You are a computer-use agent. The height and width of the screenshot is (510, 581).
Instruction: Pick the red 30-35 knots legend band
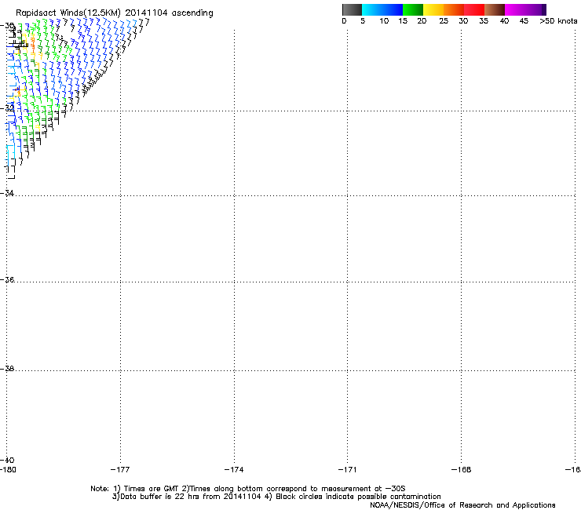click(x=474, y=9)
